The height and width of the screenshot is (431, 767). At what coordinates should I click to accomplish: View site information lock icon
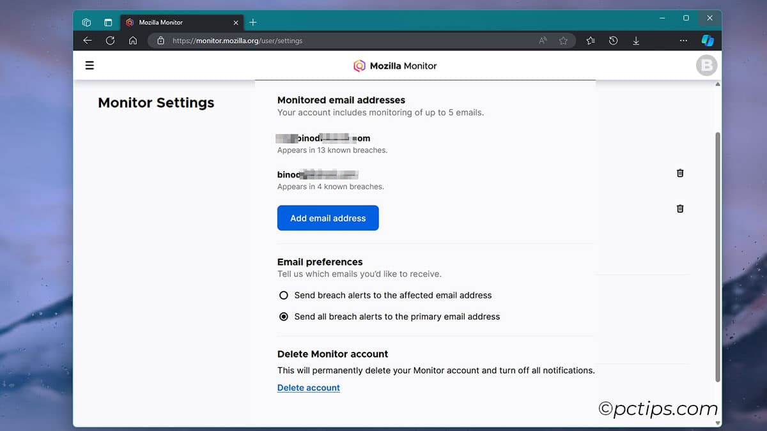coord(160,40)
